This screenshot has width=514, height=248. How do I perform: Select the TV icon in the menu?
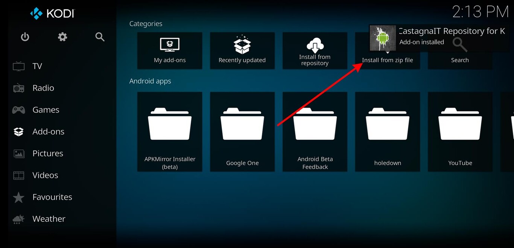(x=19, y=66)
